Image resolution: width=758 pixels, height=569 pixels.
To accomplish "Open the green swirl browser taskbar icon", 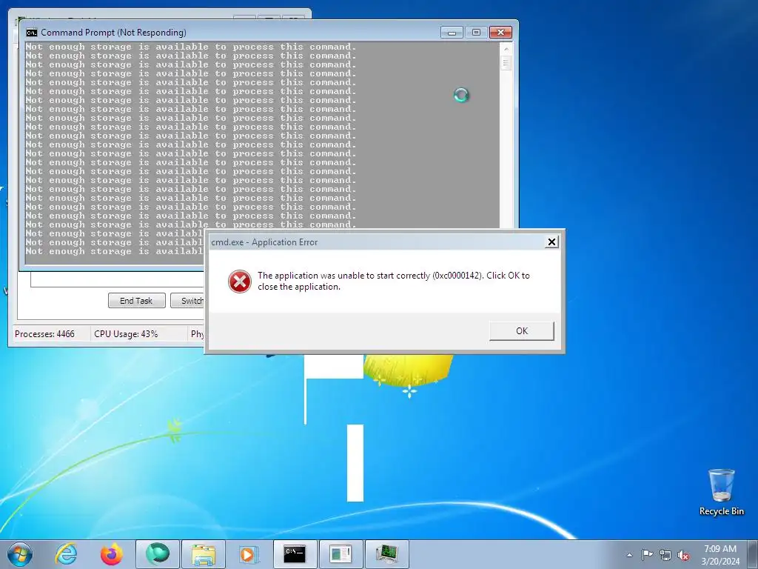I will click(x=158, y=554).
